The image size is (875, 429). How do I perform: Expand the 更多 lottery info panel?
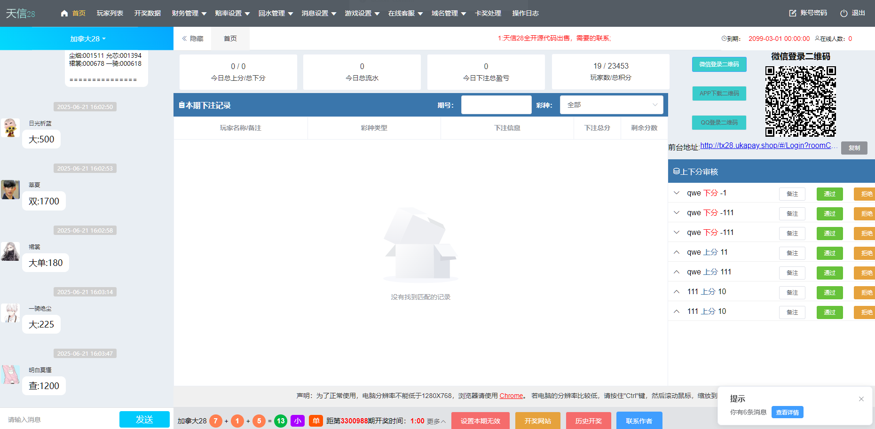pyautogui.click(x=435, y=421)
